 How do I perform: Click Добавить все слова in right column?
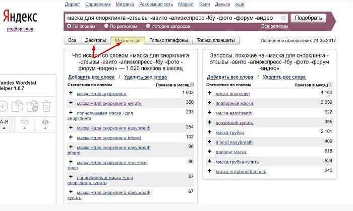[x=230, y=77]
